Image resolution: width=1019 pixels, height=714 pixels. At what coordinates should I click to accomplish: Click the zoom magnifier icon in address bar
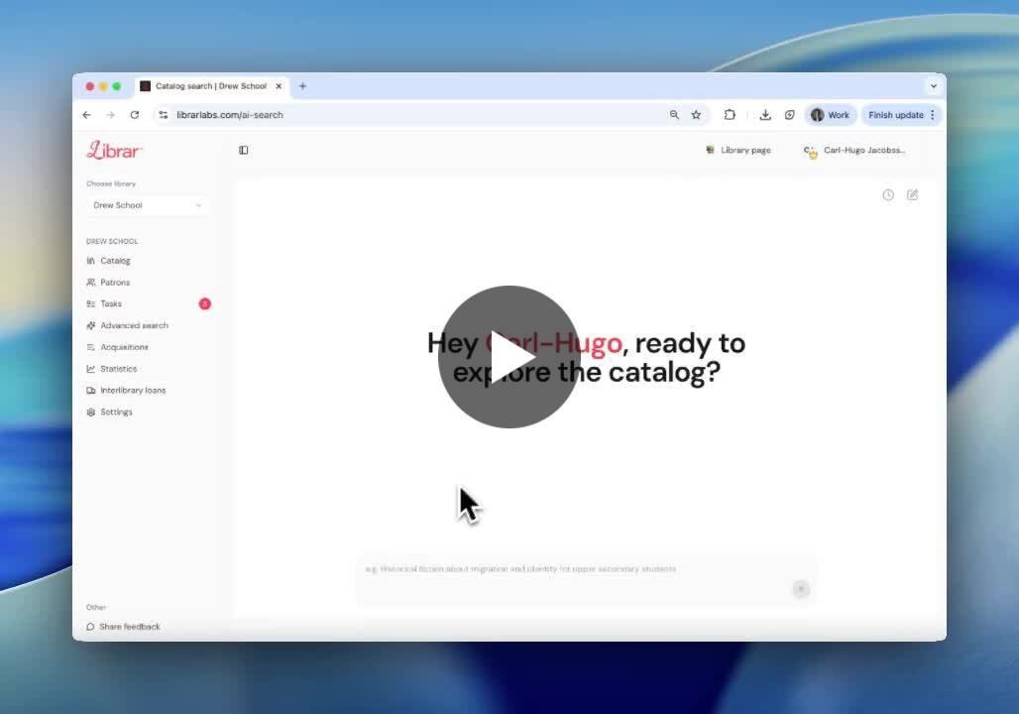675,115
